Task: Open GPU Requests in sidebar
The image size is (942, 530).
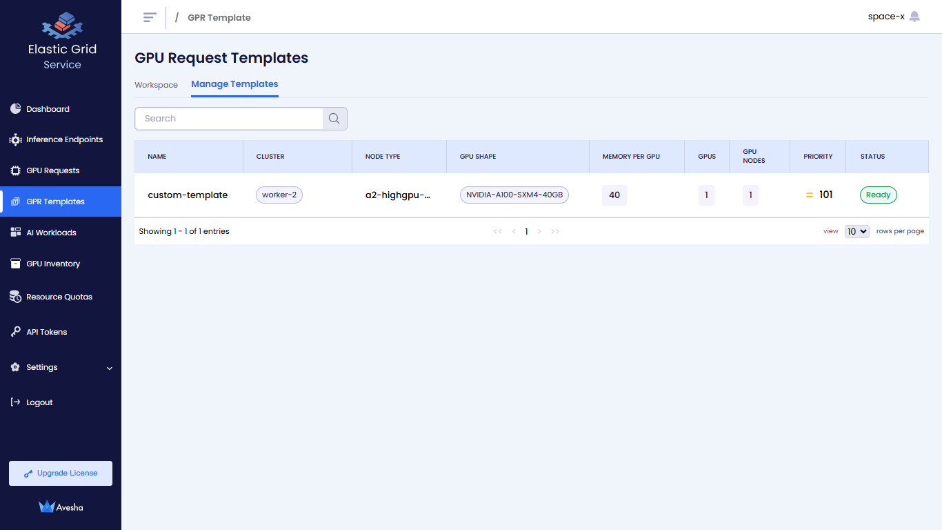Action: click(x=52, y=170)
